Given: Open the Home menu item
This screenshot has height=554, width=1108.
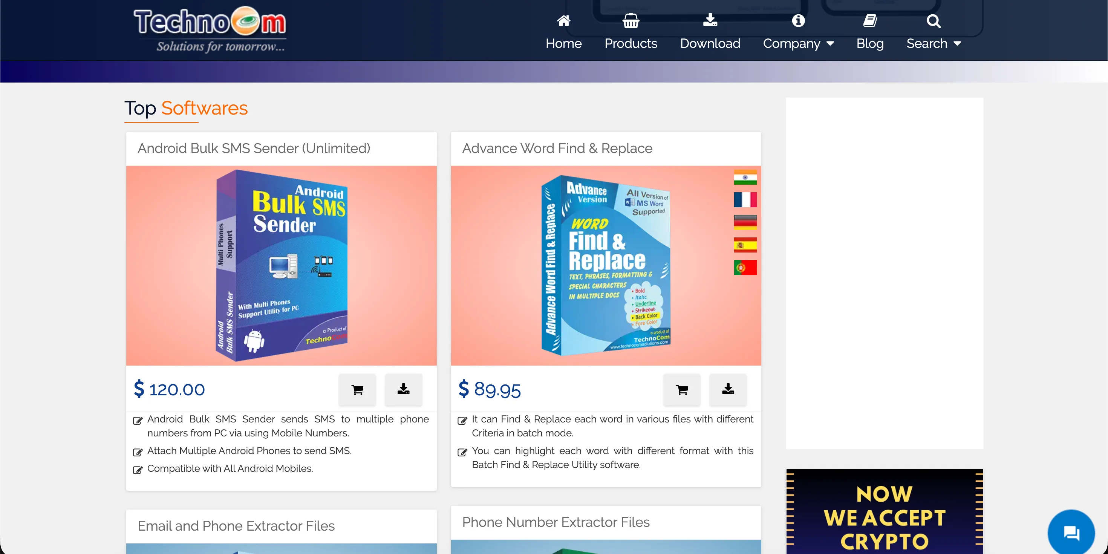Looking at the screenshot, I should (x=563, y=43).
